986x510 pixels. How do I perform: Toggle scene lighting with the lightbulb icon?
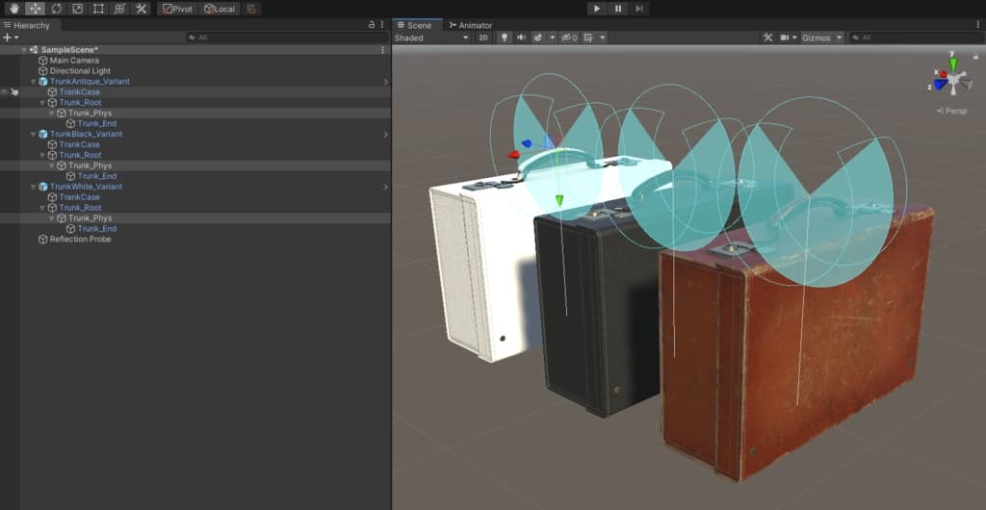click(x=504, y=38)
